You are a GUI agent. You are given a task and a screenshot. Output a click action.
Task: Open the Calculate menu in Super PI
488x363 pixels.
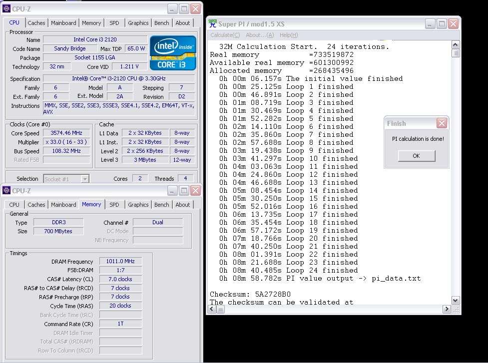(x=225, y=35)
